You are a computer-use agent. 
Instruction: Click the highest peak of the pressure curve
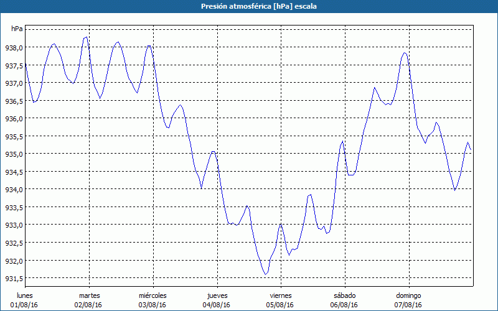[86, 37]
